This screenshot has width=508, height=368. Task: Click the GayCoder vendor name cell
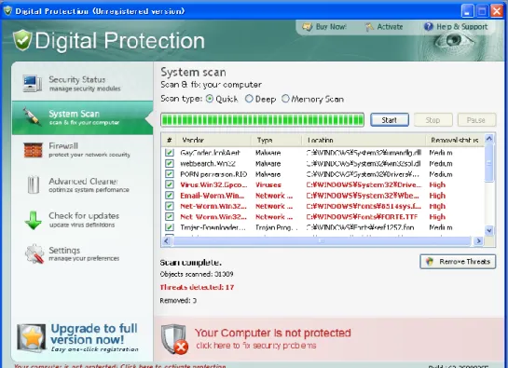211,153
